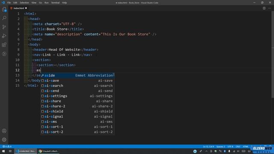The width and height of the screenshot is (274, 154).
Task: Open the View menu
Action: click(34, 3)
